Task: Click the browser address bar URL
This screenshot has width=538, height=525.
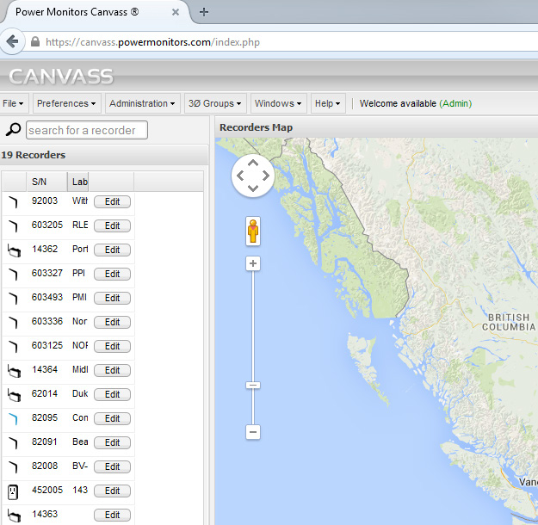Action: (152, 42)
